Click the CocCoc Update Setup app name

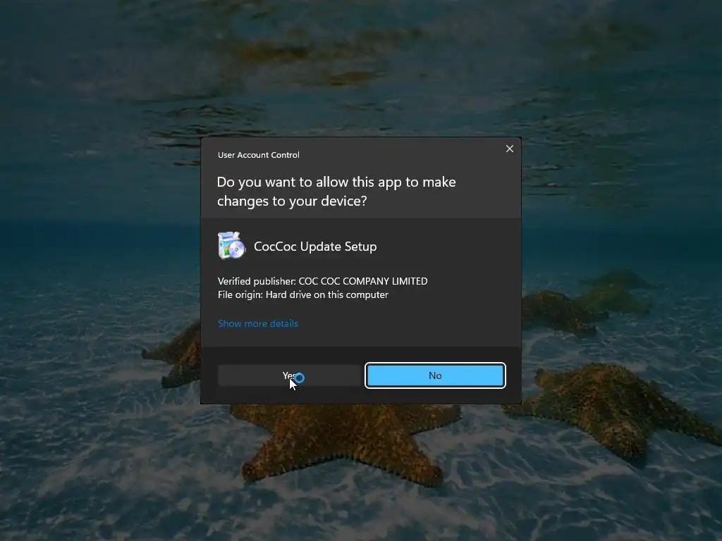point(315,247)
